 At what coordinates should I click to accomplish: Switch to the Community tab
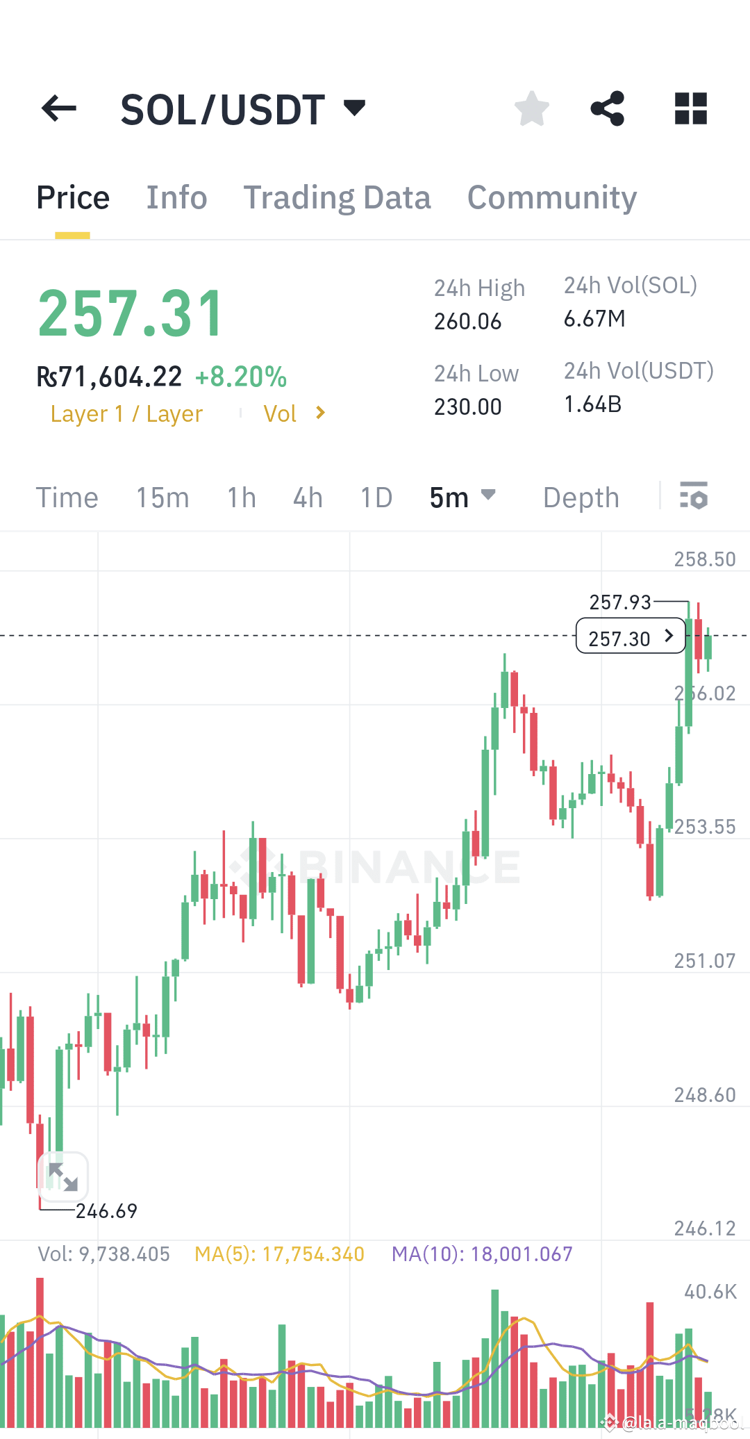tap(552, 197)
